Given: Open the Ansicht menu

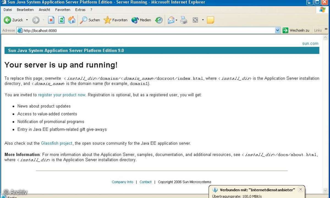Looking at the screenshot, I should [x=45, y=10].
